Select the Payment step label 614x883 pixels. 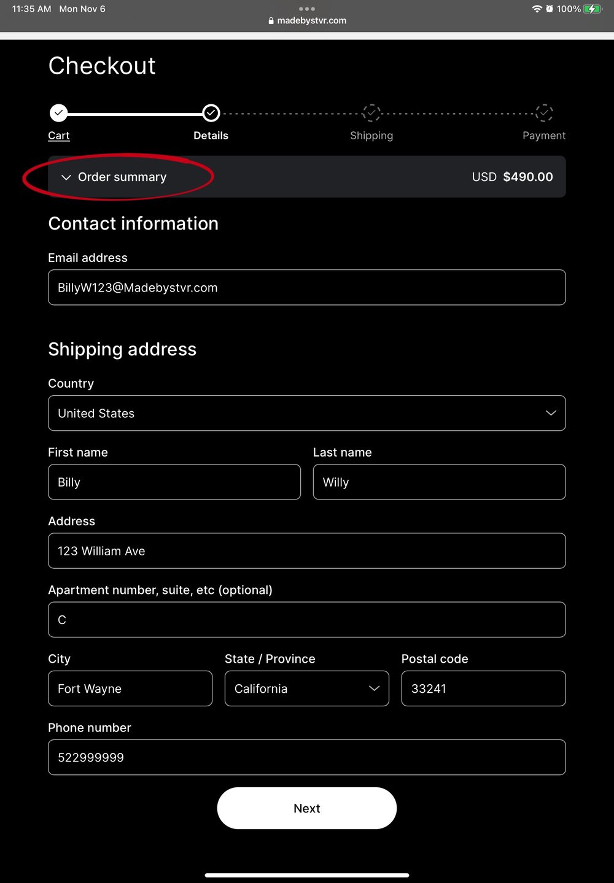[544, 136]
